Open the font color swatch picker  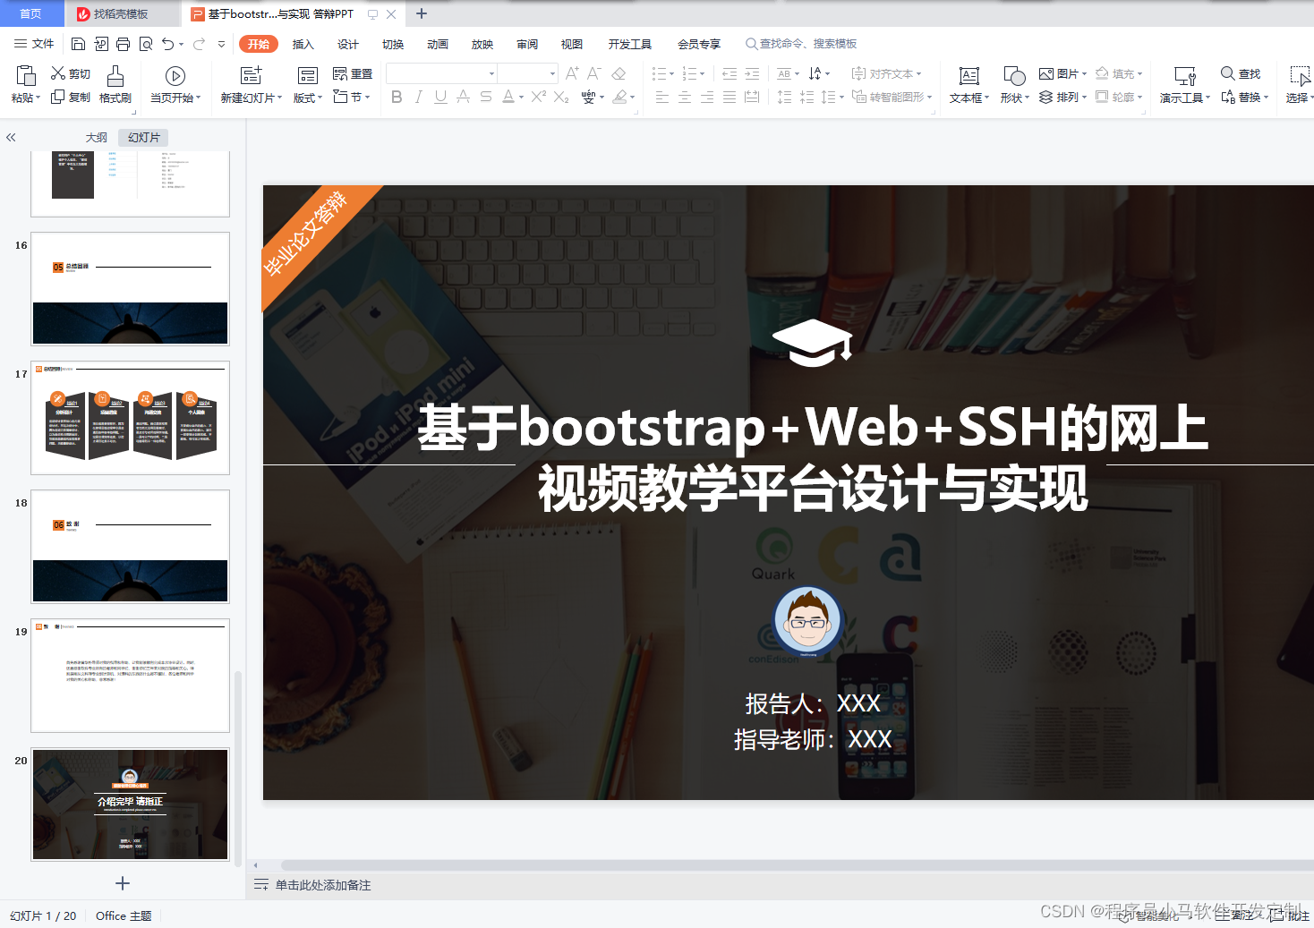[510, 98]
